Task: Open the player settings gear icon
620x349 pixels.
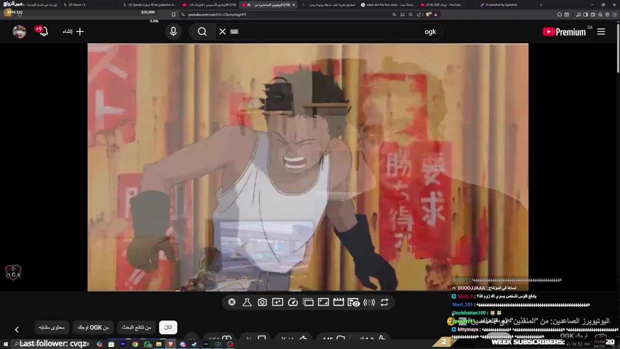Action: coord(232,302)
